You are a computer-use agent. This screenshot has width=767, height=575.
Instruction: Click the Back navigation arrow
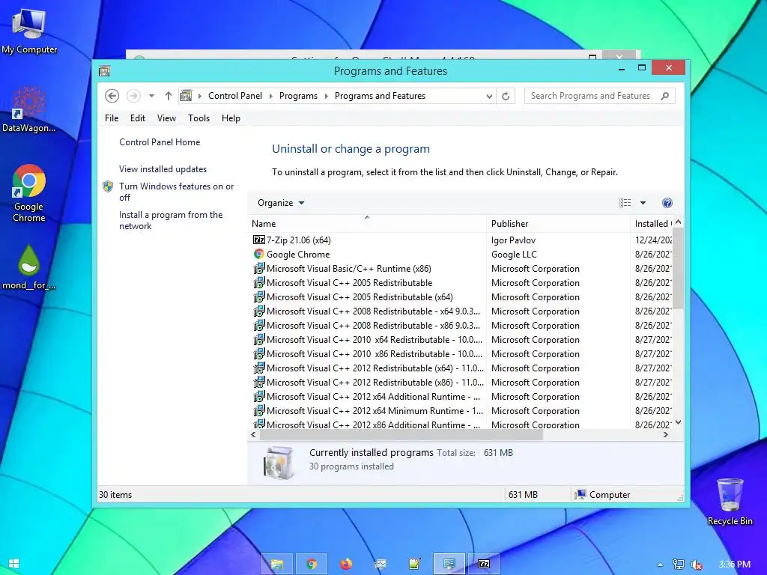tap(112, 96)
